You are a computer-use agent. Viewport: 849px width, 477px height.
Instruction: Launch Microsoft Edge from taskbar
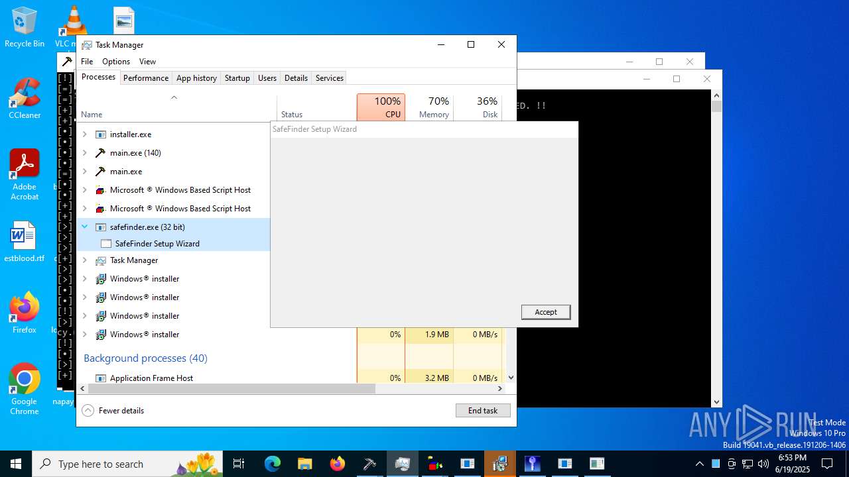[273, 464]
